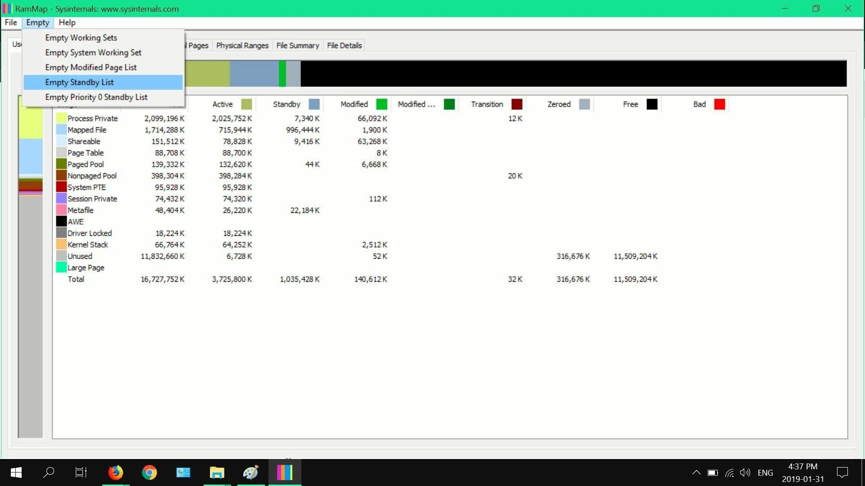Launch Chrome from the taskbar
Image resolution: width=865 pixels, height=486 pixels.
click(x=149, y=472)
